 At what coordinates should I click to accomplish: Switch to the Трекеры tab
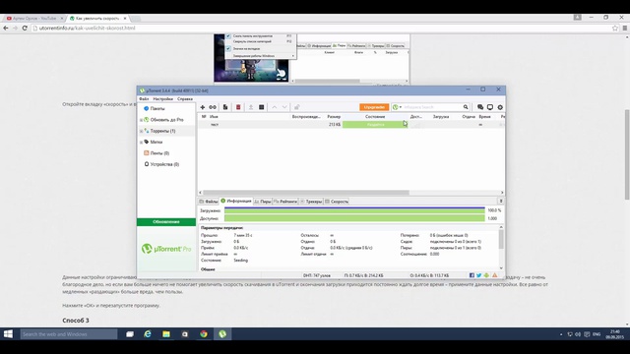point(311,202)
